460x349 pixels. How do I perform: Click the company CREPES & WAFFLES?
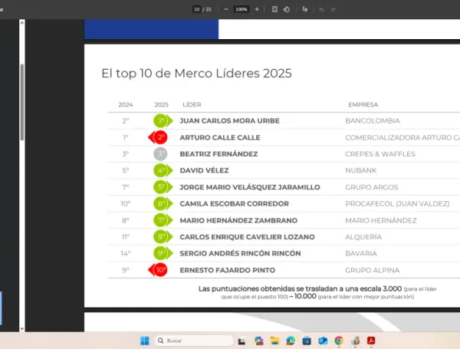380,154
